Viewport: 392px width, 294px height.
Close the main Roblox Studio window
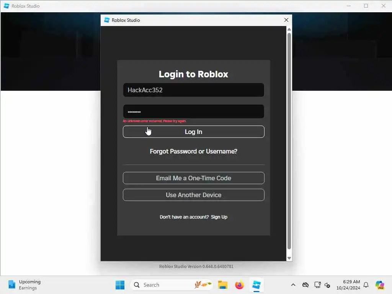coord(383,6)
